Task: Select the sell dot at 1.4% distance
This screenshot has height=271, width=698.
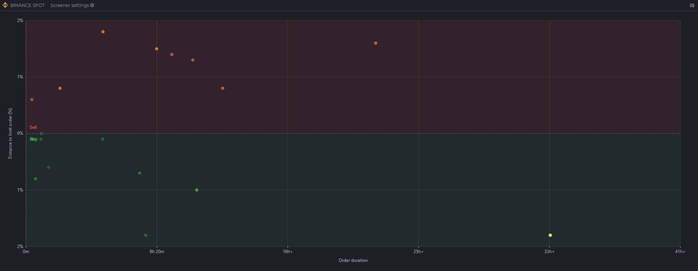Action: tap(172, 55)
